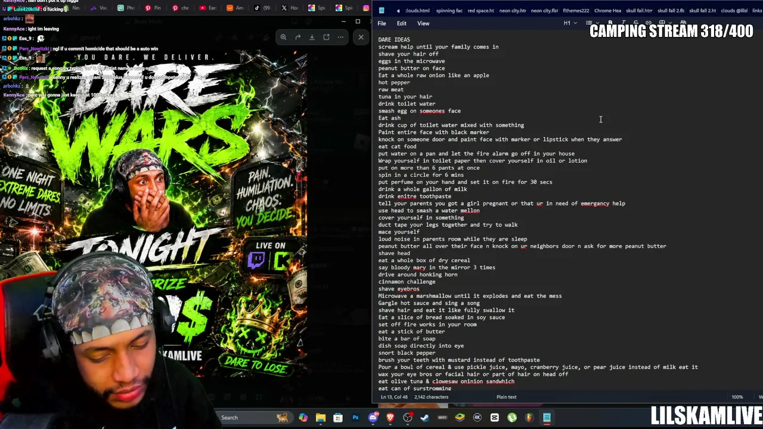Switch to the 'clouds.html' Notepad tab
This screenshot has width=763, height=429.
[x=417, y=11]
